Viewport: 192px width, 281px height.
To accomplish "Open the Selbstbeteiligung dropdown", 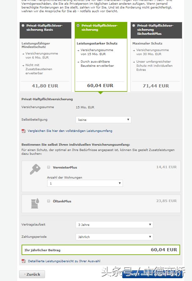I will (x=103, y=120).
